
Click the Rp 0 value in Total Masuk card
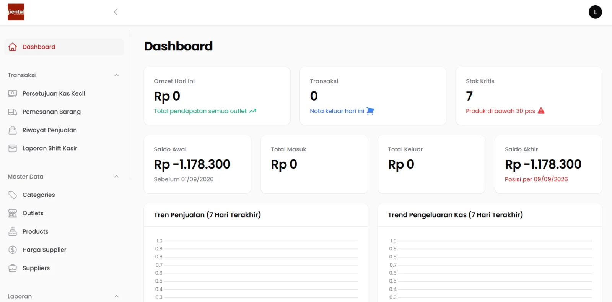coord(284,164)
